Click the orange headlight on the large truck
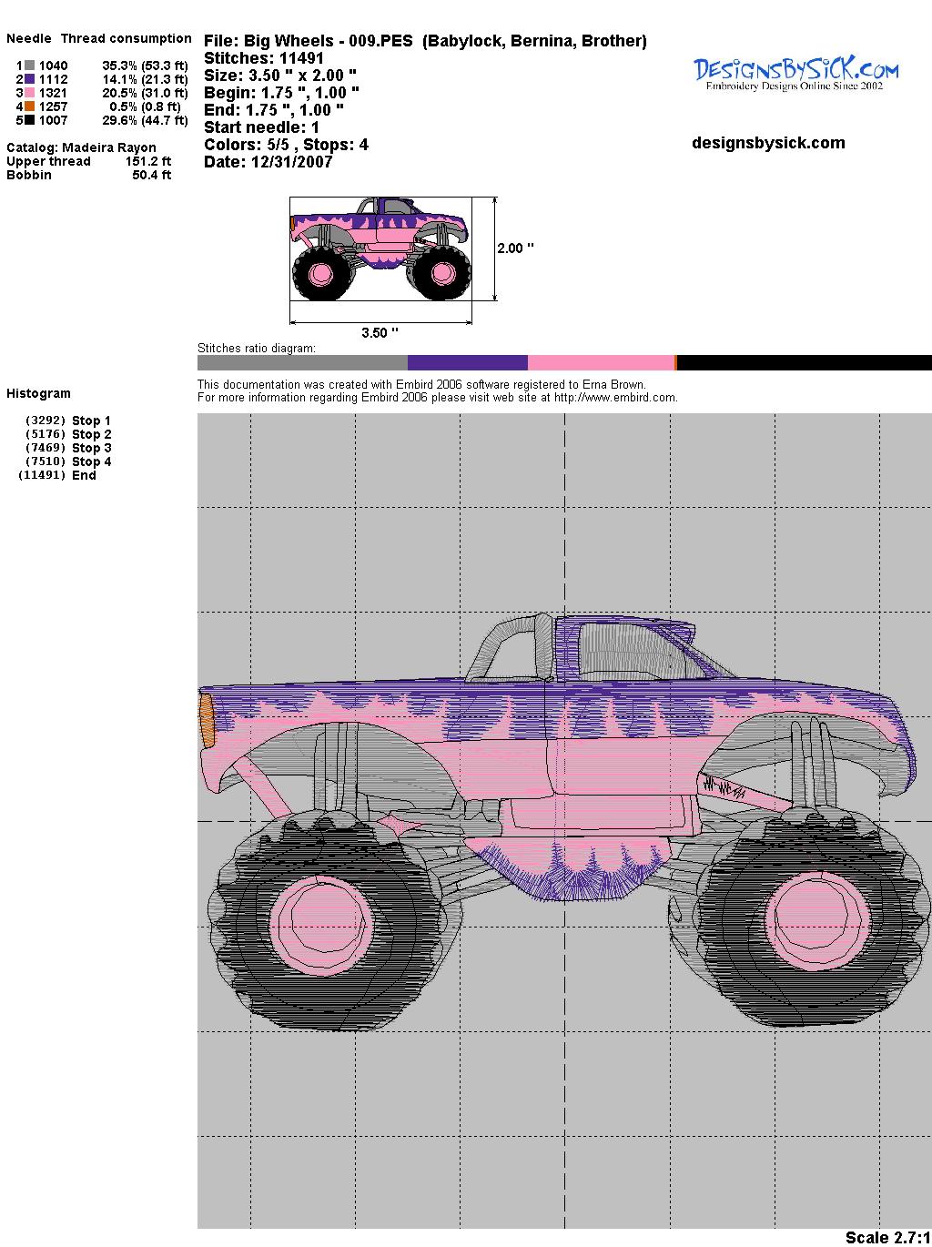 click(207, 720)
